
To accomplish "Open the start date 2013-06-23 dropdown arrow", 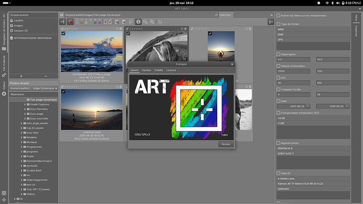I will point(308,106).
